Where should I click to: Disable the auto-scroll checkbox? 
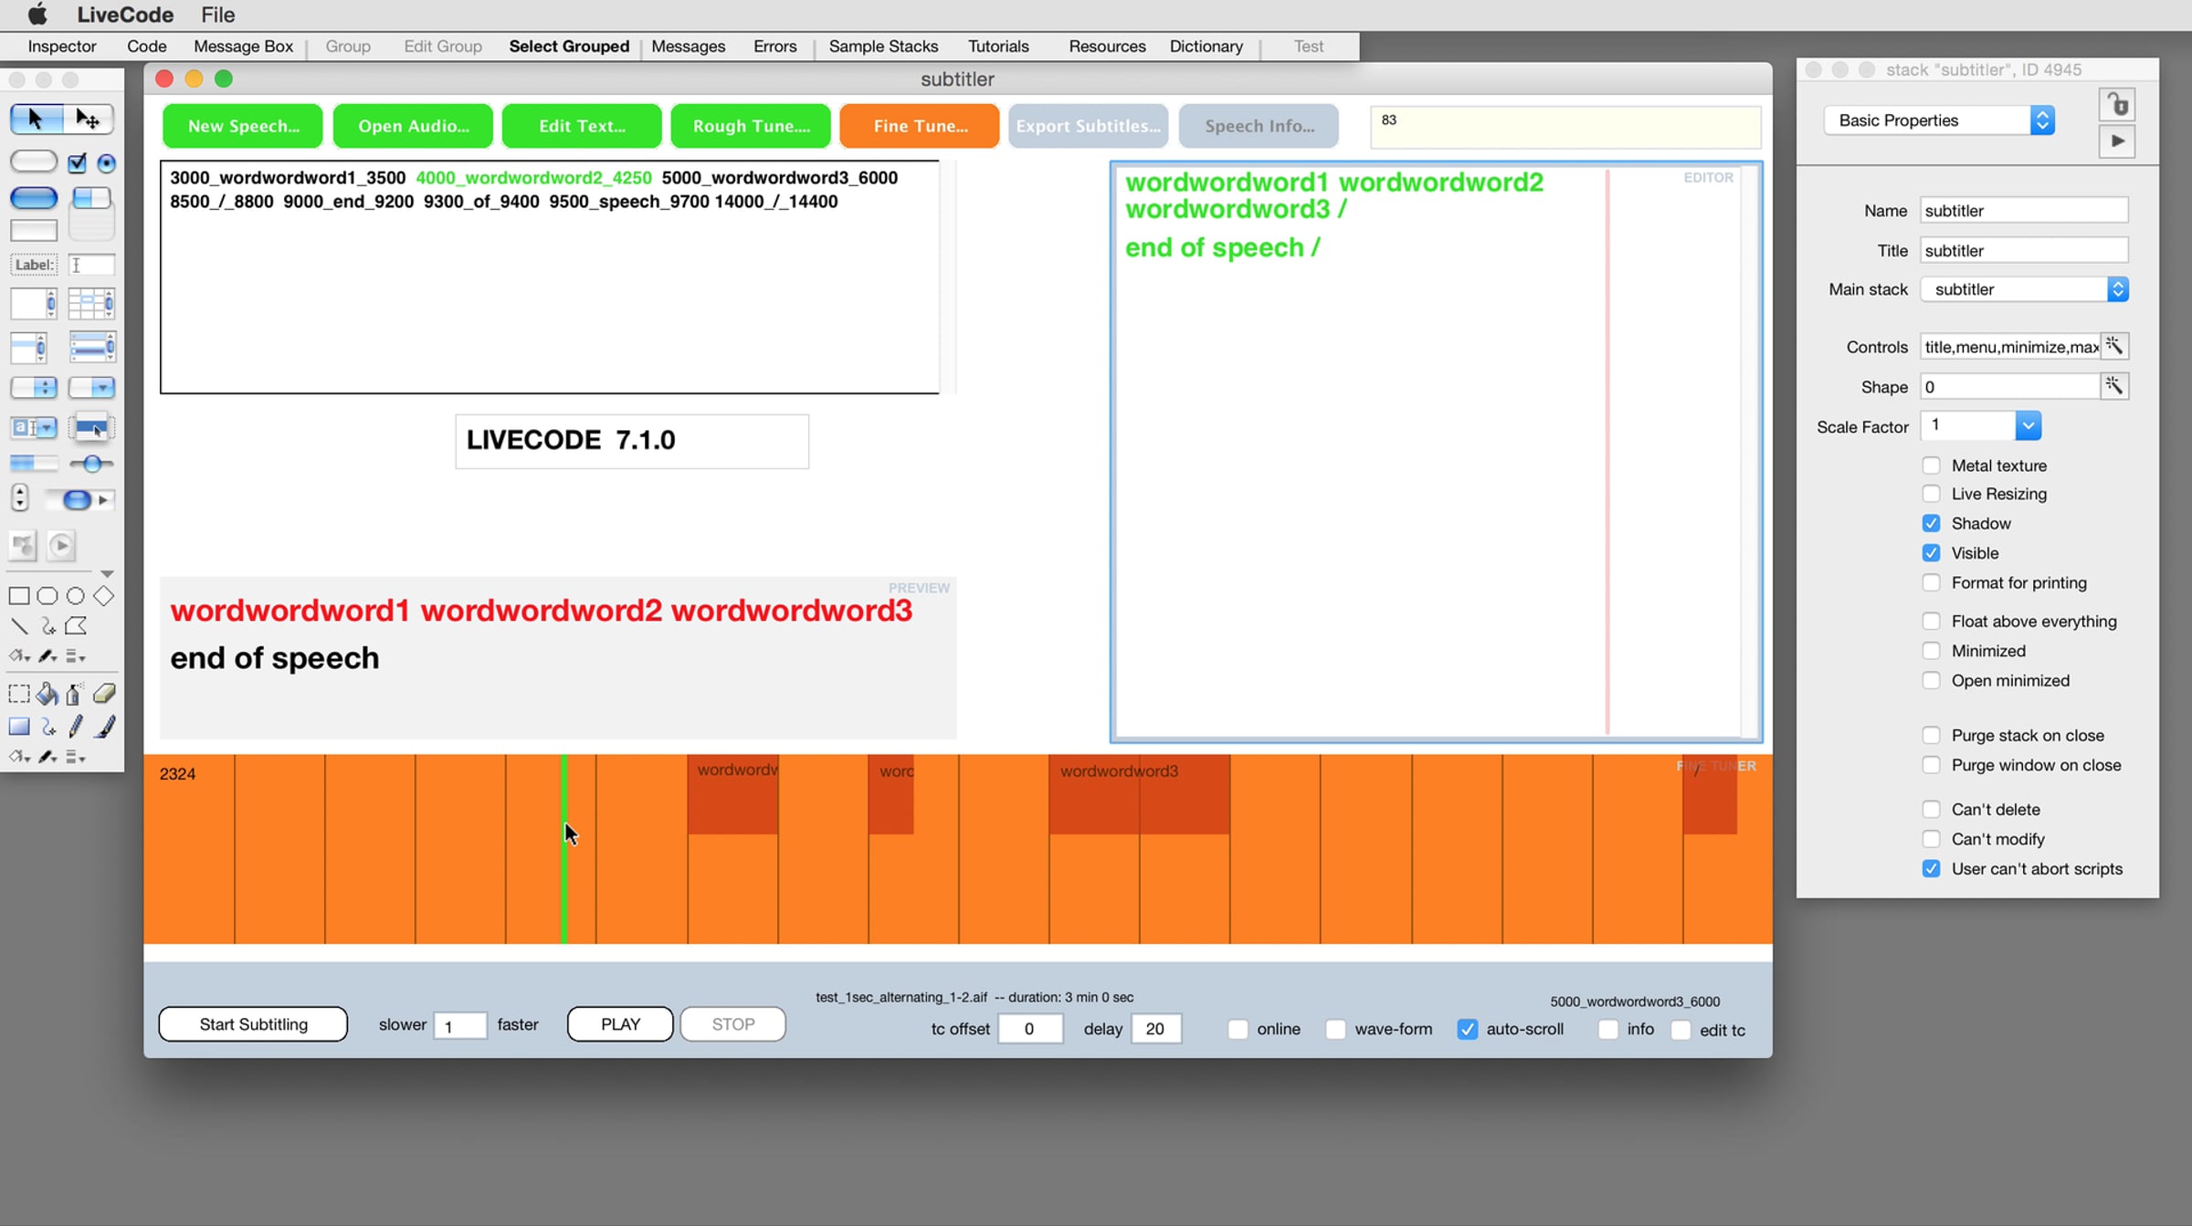coord(1467,1029)
